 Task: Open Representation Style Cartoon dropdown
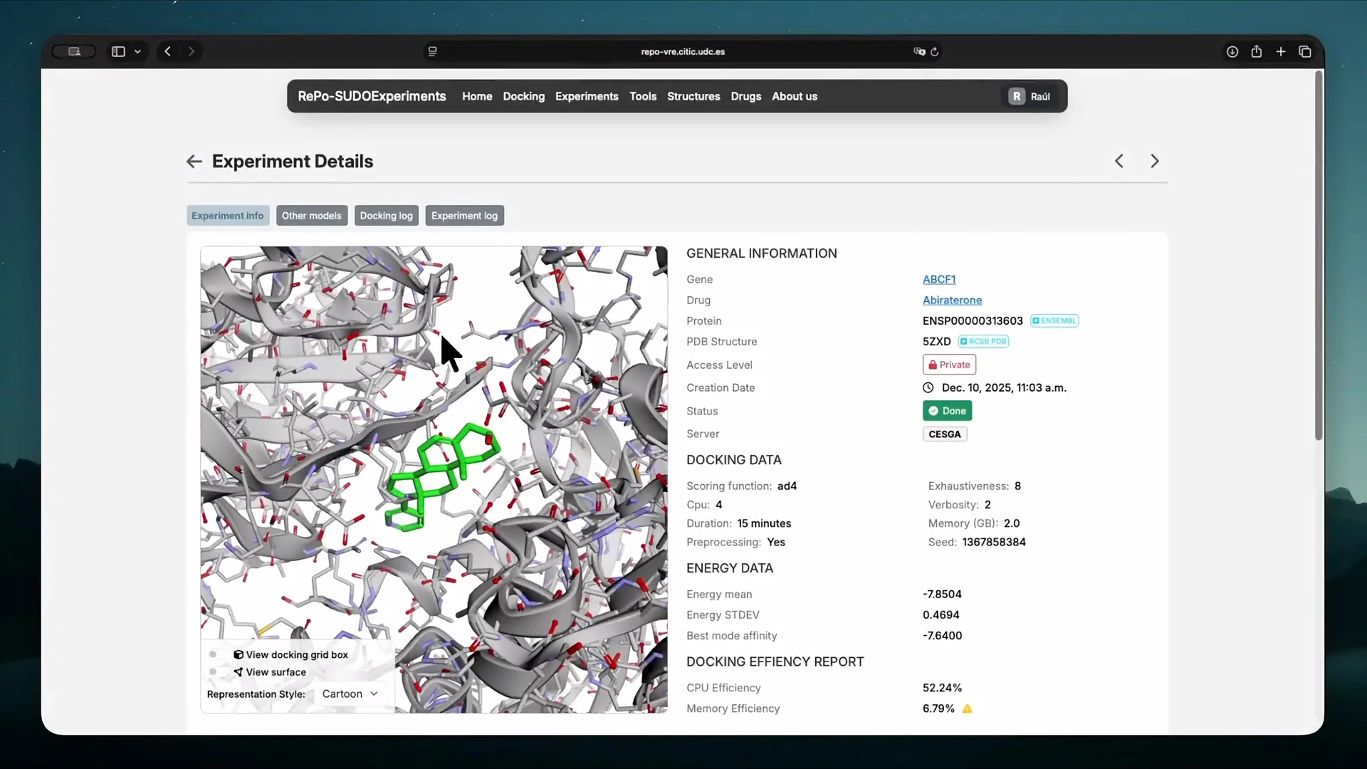tap(349, 694)
